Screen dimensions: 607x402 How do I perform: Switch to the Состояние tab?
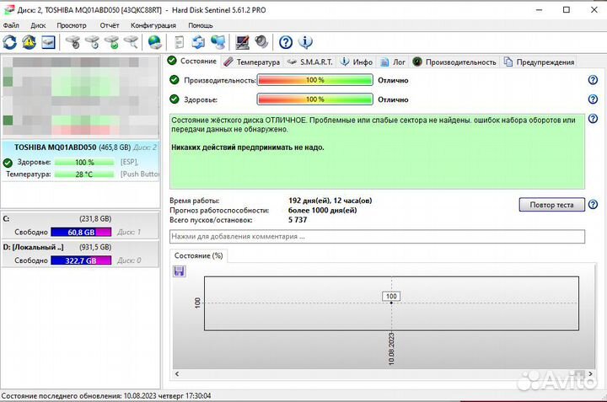192,62
